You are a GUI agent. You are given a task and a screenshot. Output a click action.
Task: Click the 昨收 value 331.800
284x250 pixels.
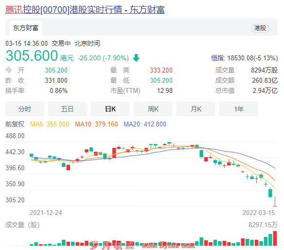(x=56, y=80)
